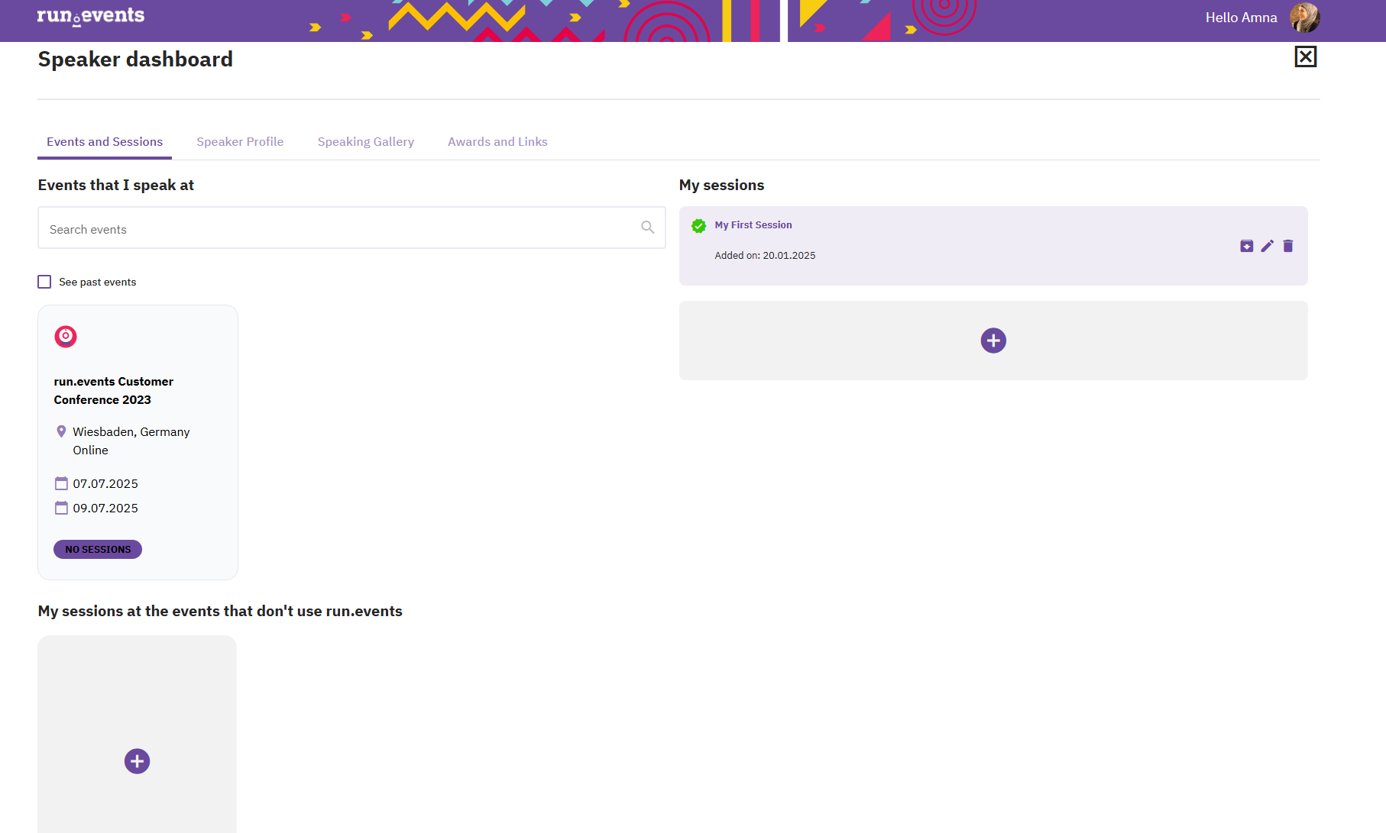Click the 07.07.2025 start date
Screen dimensions: 1386x833
[105, 484]
